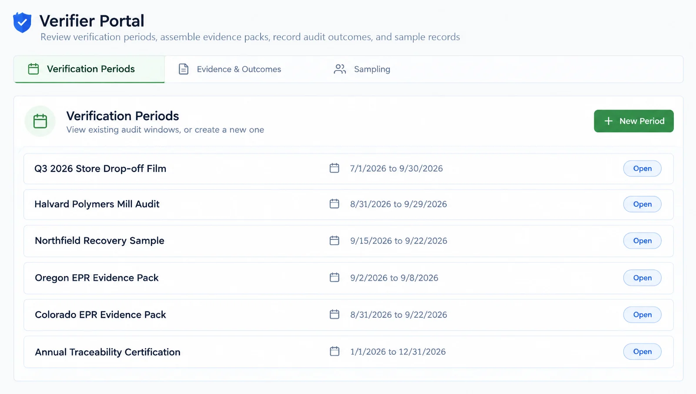Click the people icon in Sampling tab

[340, 69]
